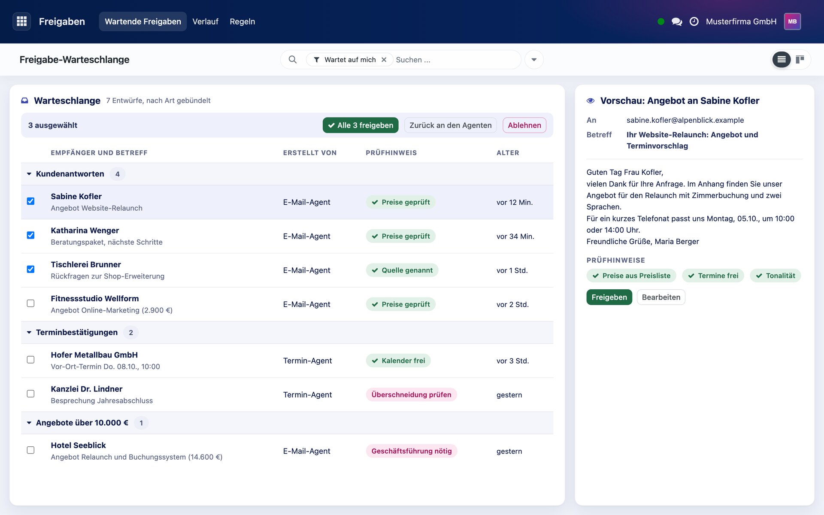Open the chat conversations icon
Screen dimensions: 824x515
coord(677,21)
